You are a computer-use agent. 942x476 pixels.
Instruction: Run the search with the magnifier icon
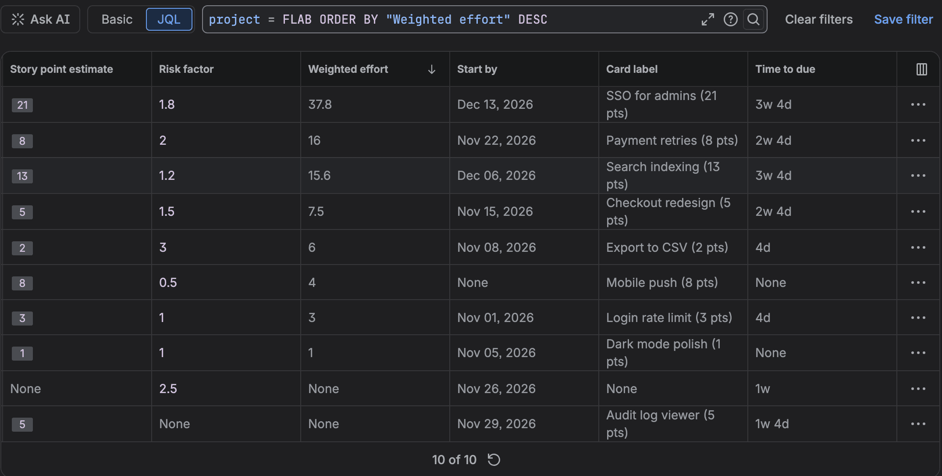[753, 19]
